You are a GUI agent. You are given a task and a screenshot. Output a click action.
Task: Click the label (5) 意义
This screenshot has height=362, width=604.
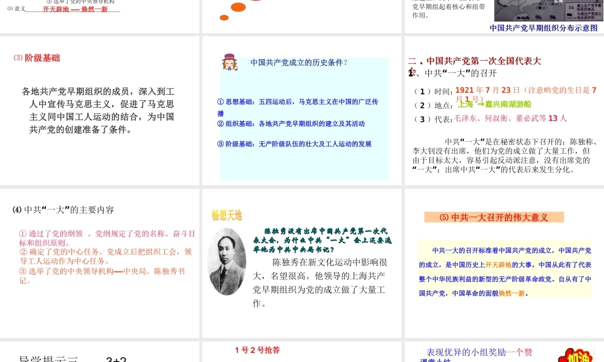[x=16, y=8]
